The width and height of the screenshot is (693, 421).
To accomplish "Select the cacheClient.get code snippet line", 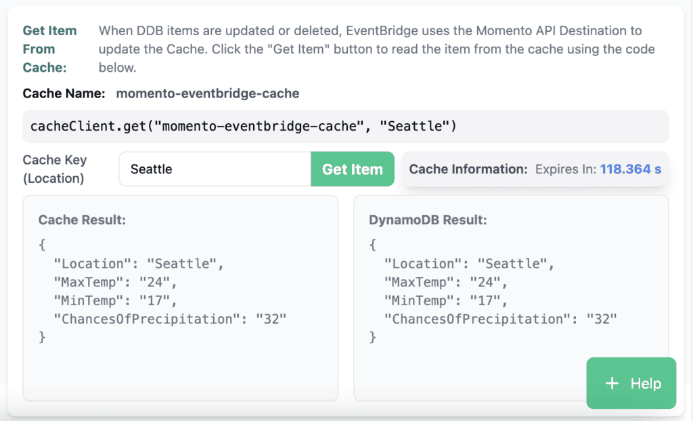I will (243, 127).
